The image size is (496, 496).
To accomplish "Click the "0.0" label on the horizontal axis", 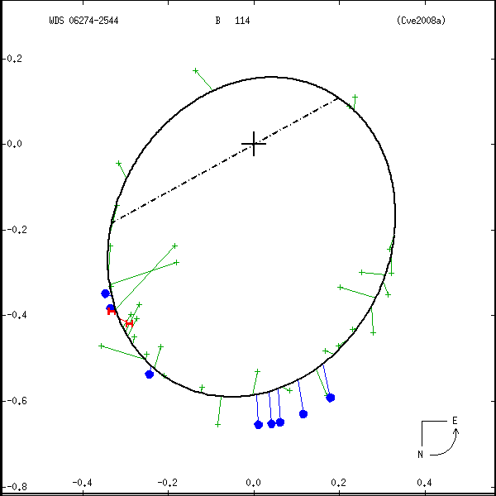I will 254,483.
